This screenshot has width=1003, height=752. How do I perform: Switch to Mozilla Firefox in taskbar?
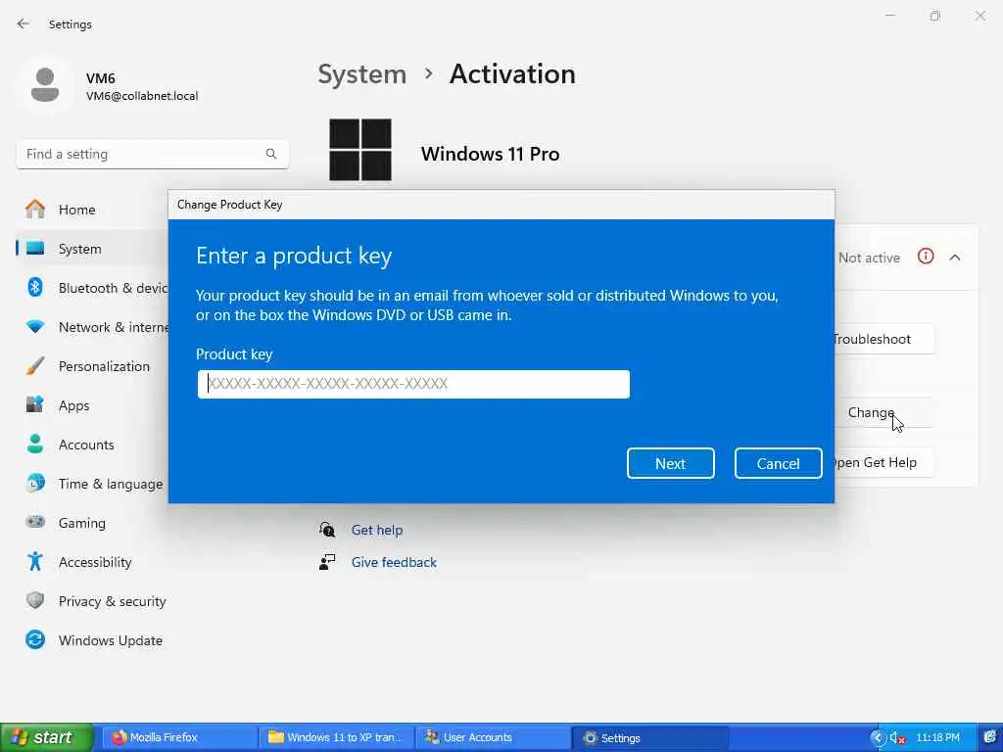[179, 738]
